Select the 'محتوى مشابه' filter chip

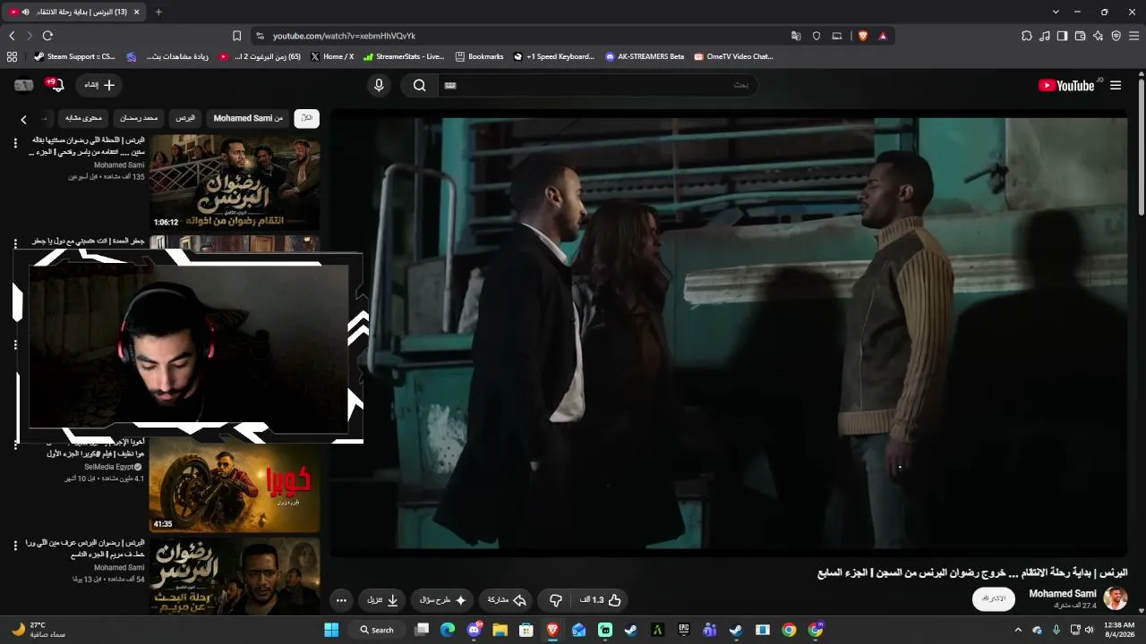pos(84,118)
